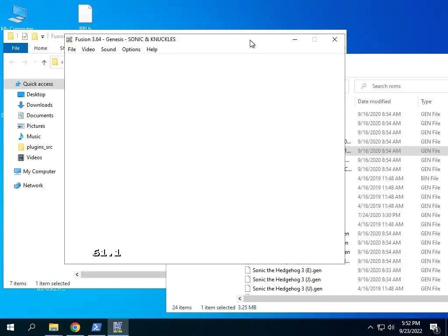Open taskbar Search
Viewport: 448px width, 336px height.
31,327
